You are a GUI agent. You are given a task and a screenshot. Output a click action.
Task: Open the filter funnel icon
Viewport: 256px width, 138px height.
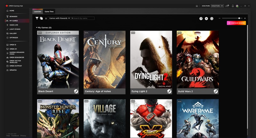click(37, 18)
